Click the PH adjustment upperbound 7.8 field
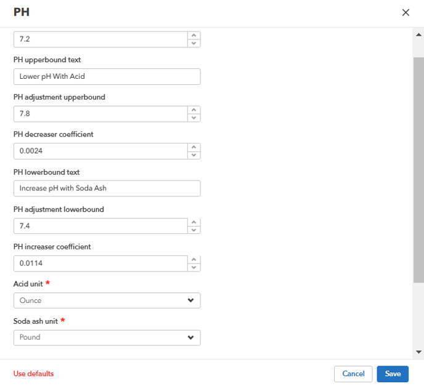The height and width of the screenshot is (386, 424). (x=100, y=114)
